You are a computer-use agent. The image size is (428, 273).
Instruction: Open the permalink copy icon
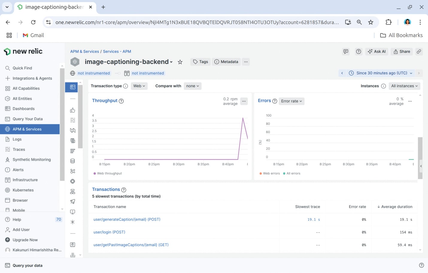pos(419,52)
